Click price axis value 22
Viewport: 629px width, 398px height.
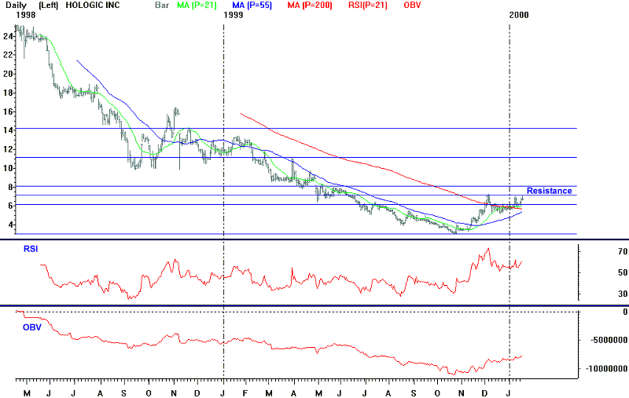[x=8, y=55]
